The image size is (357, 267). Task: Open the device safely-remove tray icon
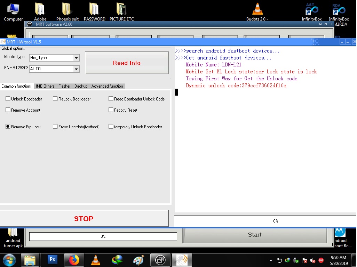pos(296,260)
